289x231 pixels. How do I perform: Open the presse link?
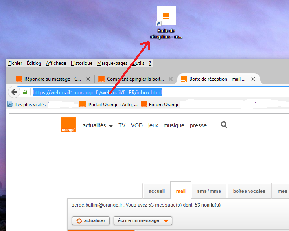tap(198, 125)
